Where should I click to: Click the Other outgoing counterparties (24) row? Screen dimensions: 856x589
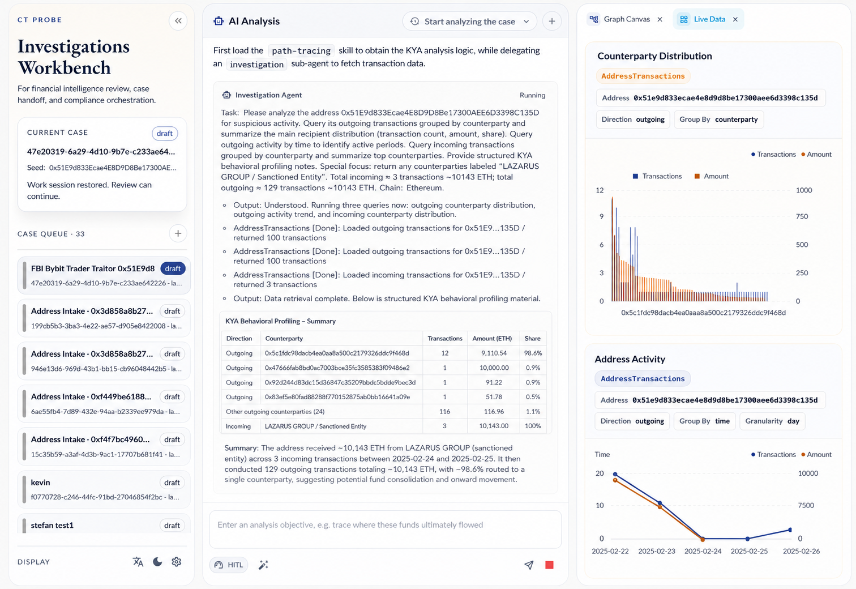coord(383,412)
